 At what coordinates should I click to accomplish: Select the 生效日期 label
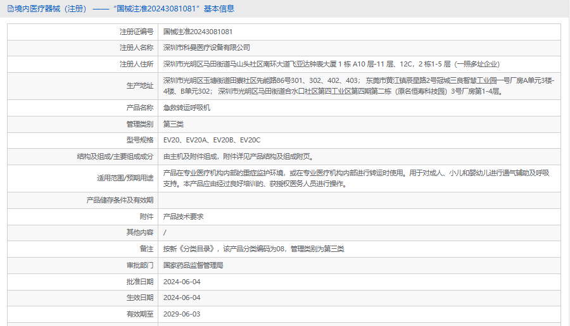pyautogui.click(x=140, y=298)
